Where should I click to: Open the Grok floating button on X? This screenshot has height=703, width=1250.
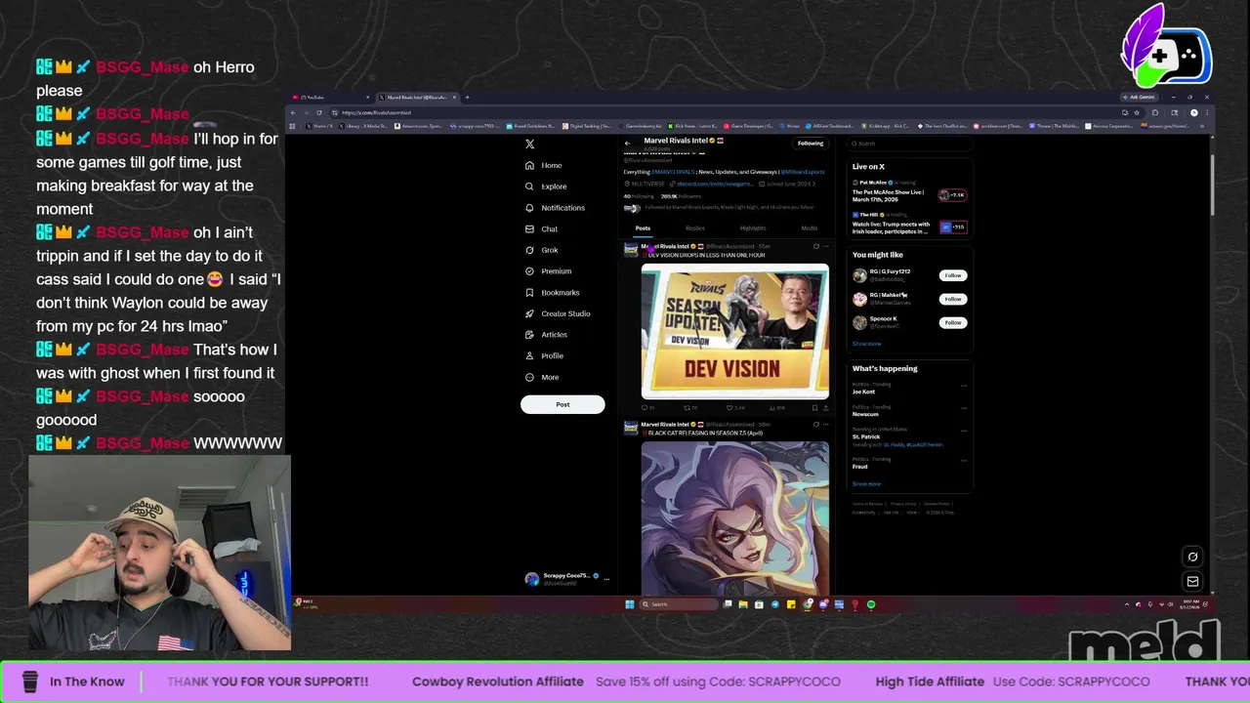(x=1192, y=557)
